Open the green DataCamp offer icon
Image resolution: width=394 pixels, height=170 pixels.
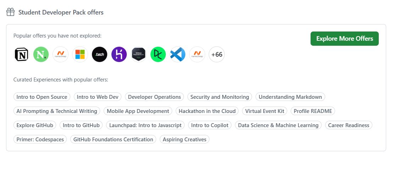click(x=158, y=55)
